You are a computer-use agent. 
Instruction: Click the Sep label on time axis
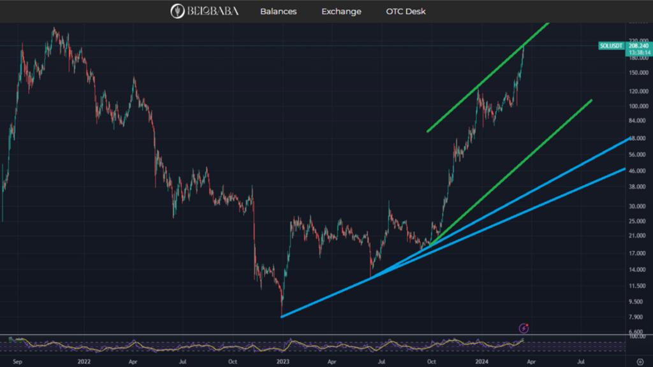pos(18,361)
